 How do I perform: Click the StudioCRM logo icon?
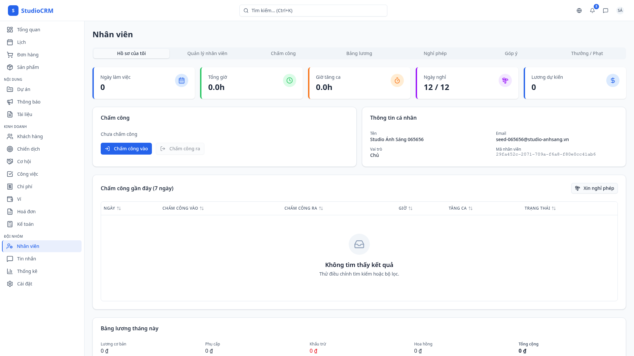click(x=13, y=11)
